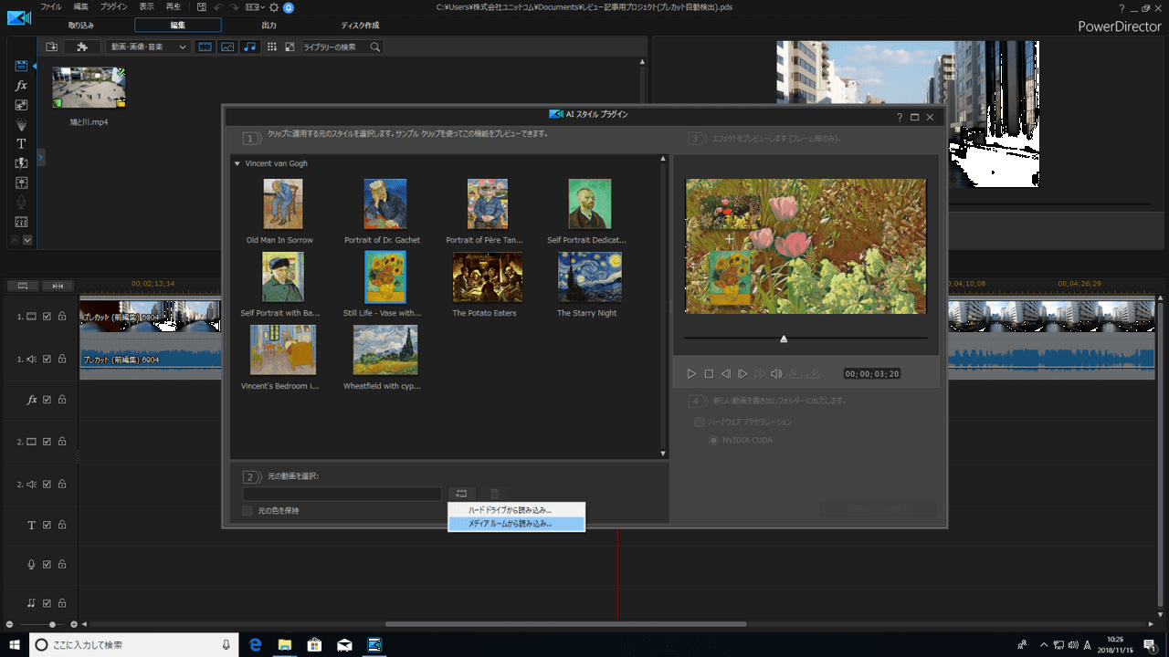Click the stop button in the plugin preview
The height and width of the screenshot is (657, 1169).
pyautogui.click(x=709, y=374)
